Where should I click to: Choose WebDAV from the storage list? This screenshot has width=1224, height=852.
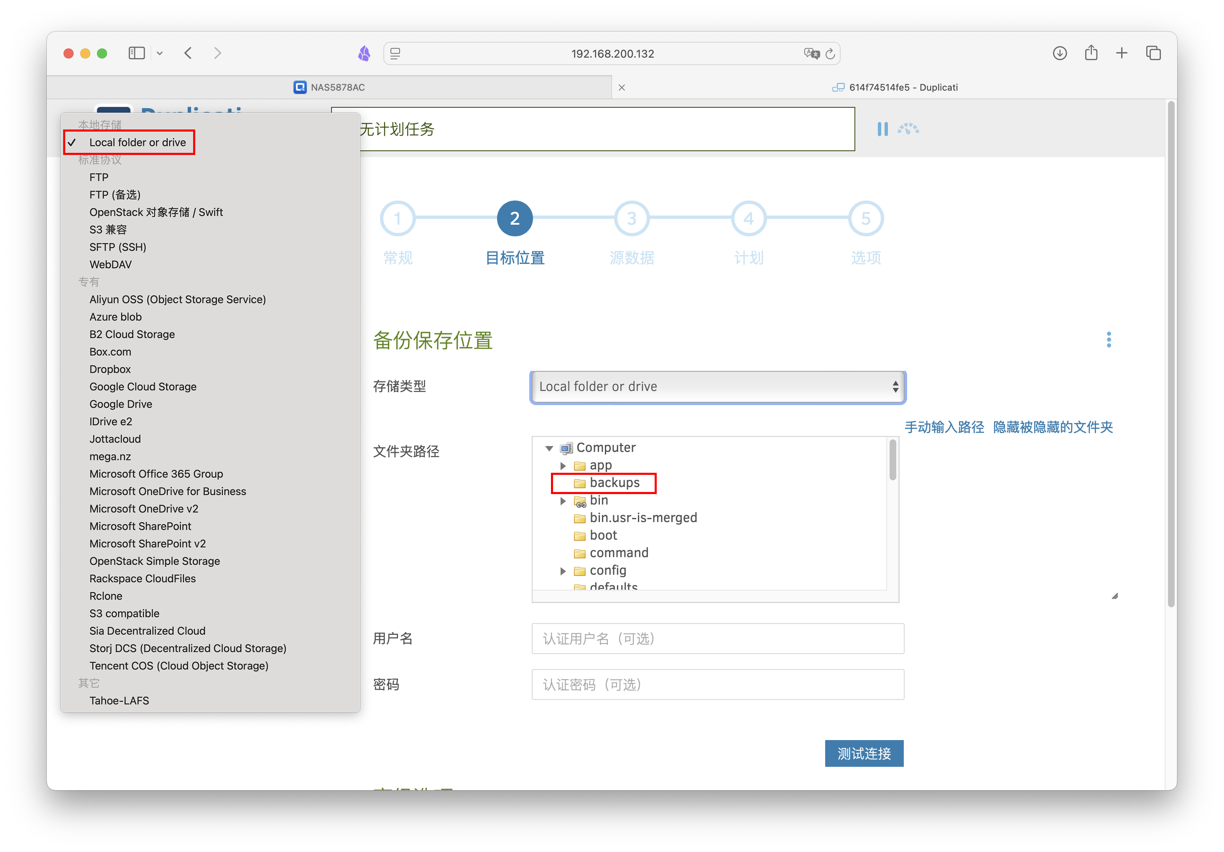coord(110,265)
